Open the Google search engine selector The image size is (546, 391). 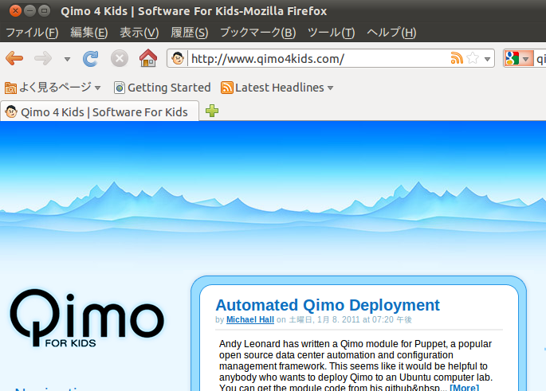(x=518, y=58)
